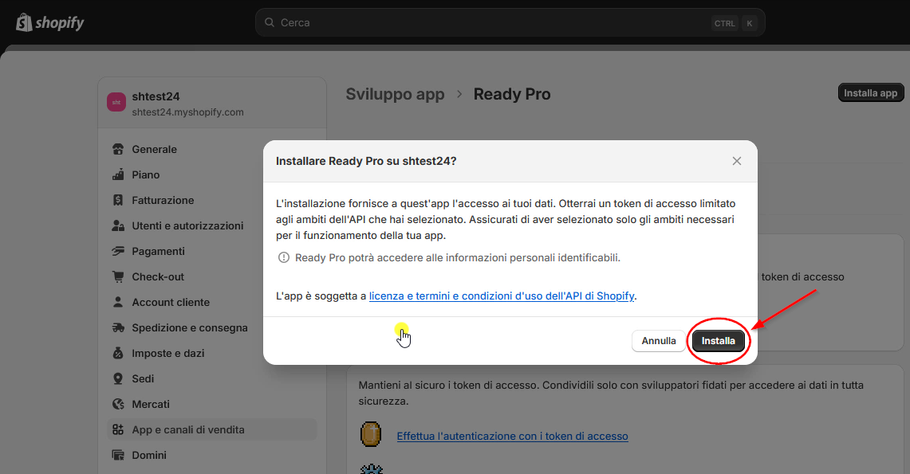The height and width of the screenshot is (474, 910).
Task: Click the Spedizione e consegna truck icon
Action: click(x=118, y=327)
